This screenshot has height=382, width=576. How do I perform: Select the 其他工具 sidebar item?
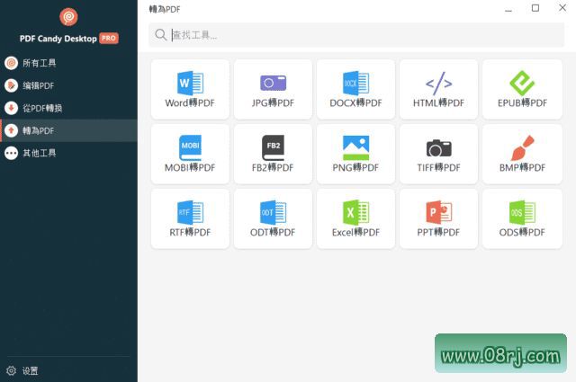[x=68, y=153]
